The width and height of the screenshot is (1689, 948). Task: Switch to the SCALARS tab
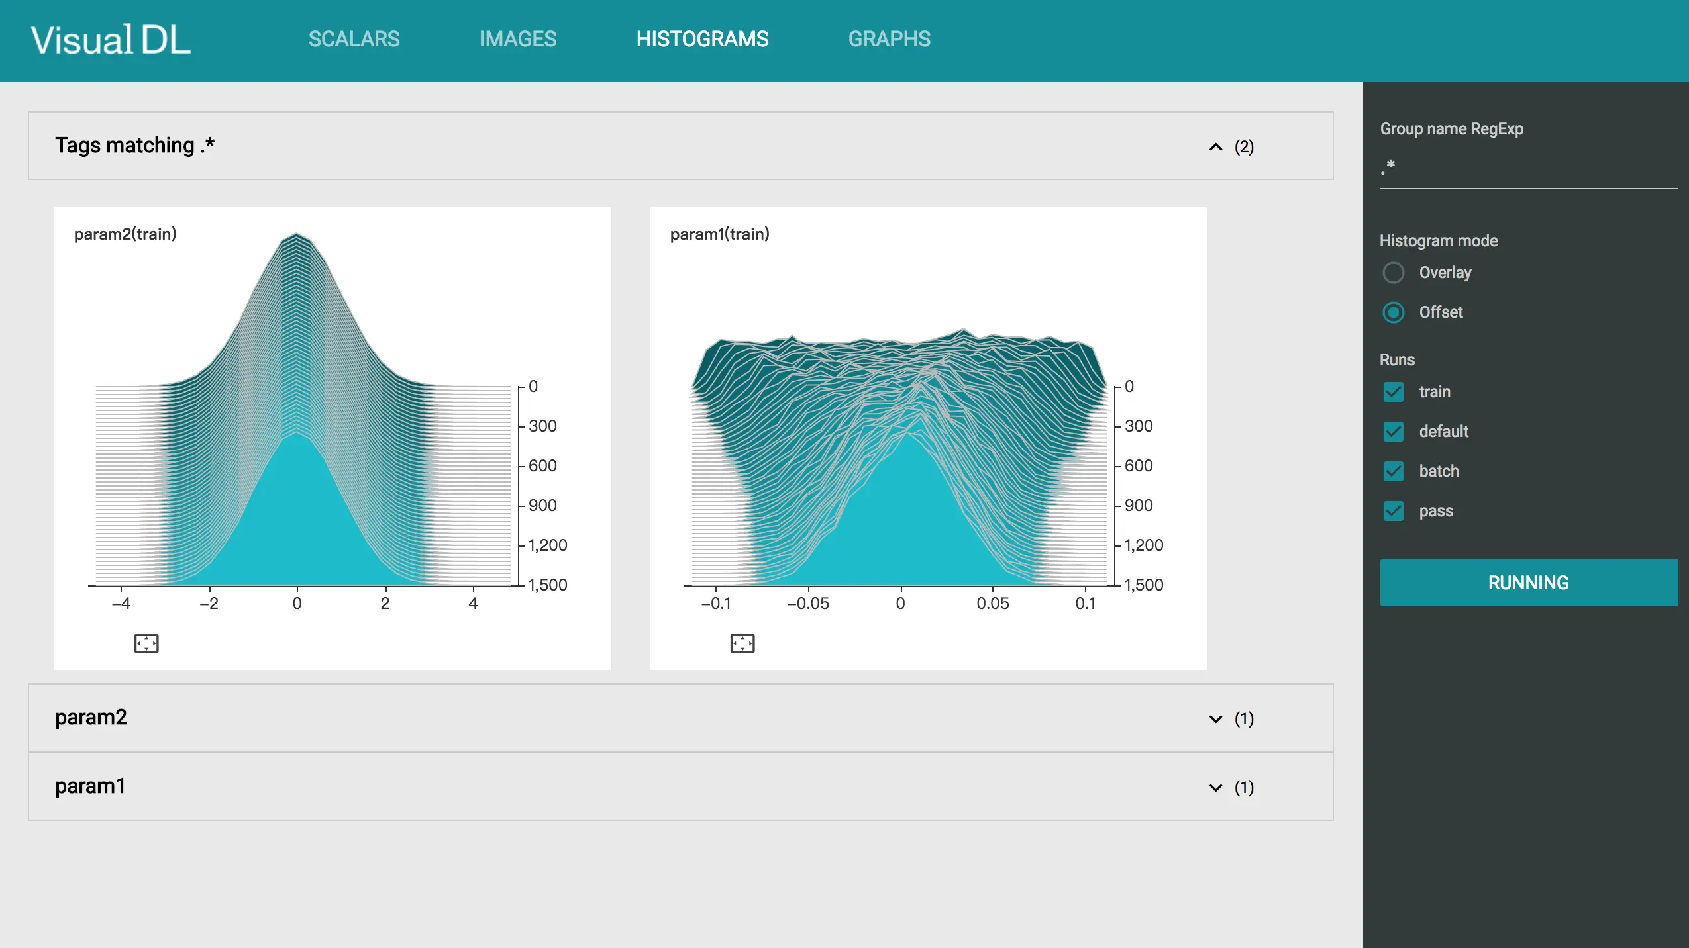[x=354, y=40]
